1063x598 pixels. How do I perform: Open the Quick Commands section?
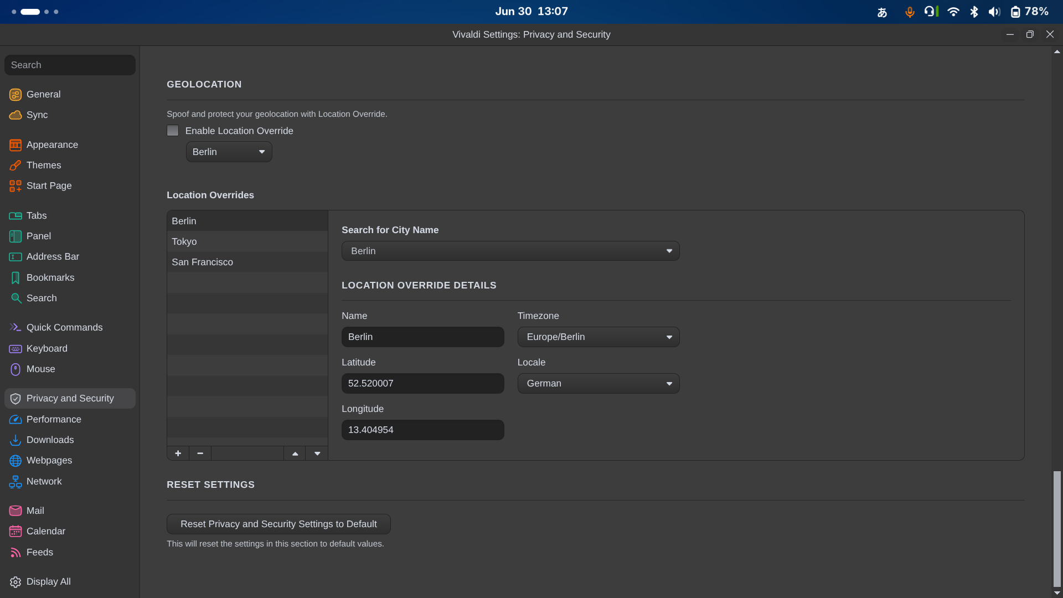pyautogui.click(x=70, y=328)
